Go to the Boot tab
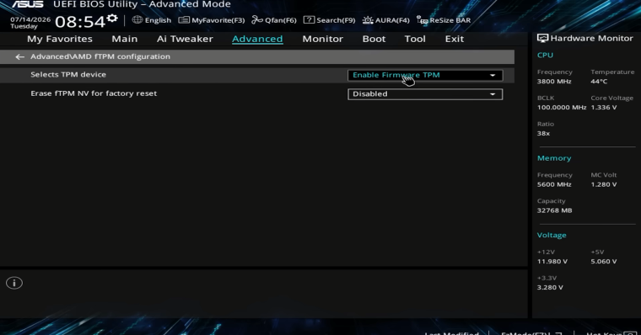 click(374, 39)
